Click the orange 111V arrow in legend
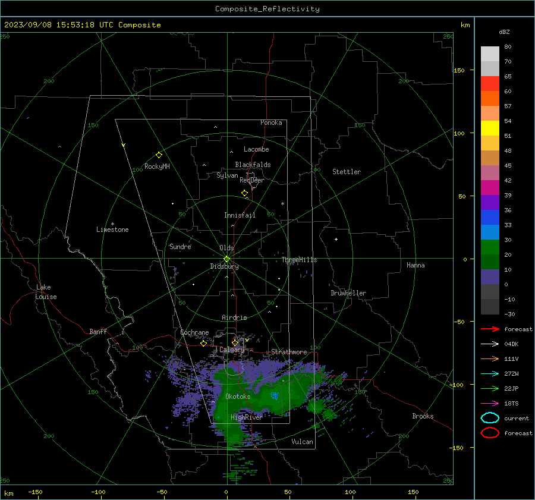The image size is (535, 500). 490,359
